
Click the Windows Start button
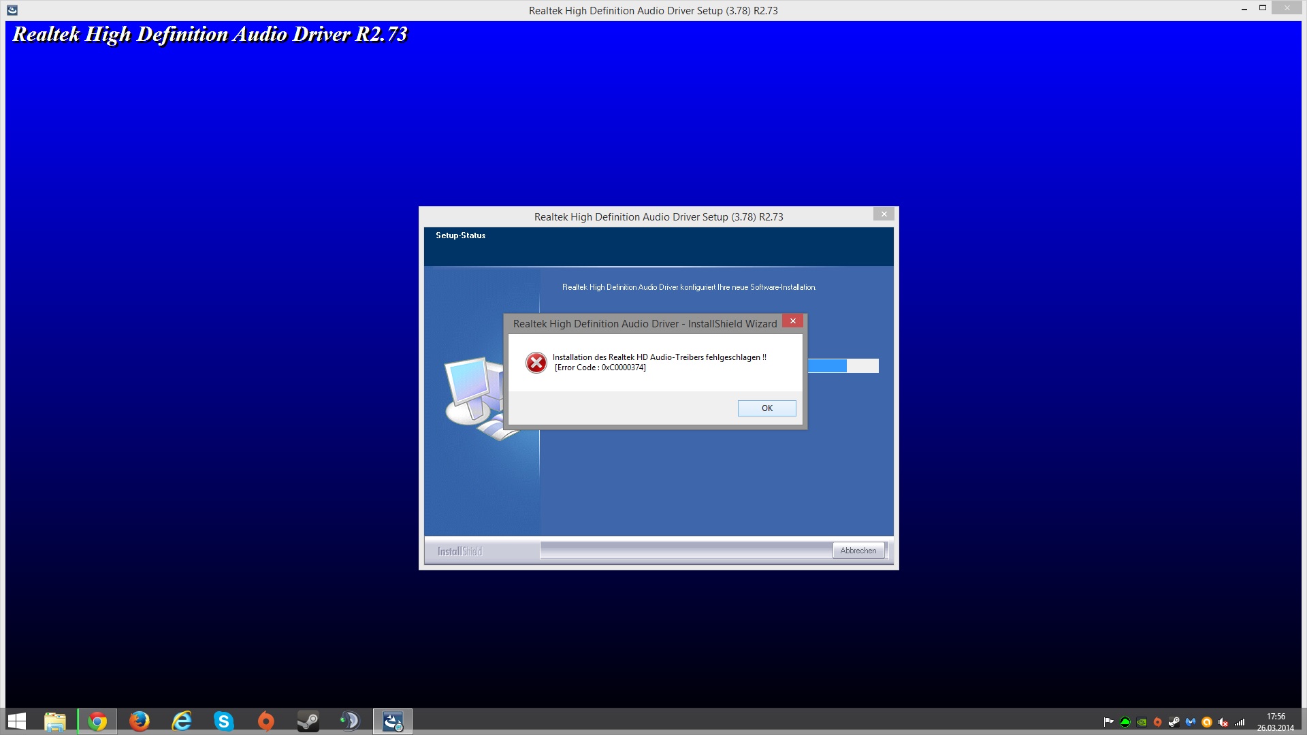coord(16,721)
